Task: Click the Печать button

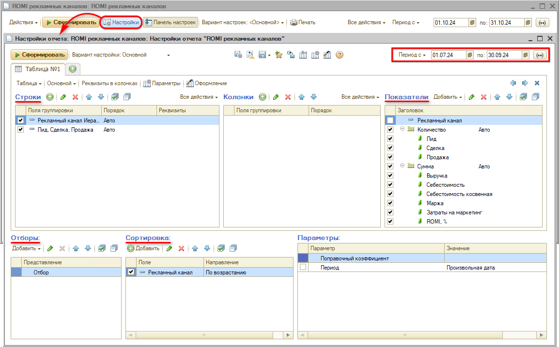Action: tap(303, 22)
